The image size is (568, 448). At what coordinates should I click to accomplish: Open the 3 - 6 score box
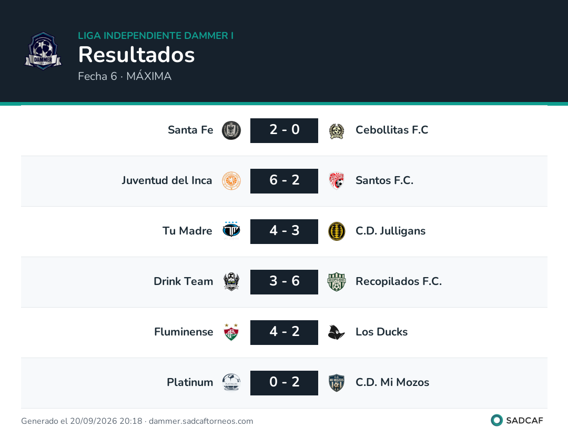click(x=284, y=282)
